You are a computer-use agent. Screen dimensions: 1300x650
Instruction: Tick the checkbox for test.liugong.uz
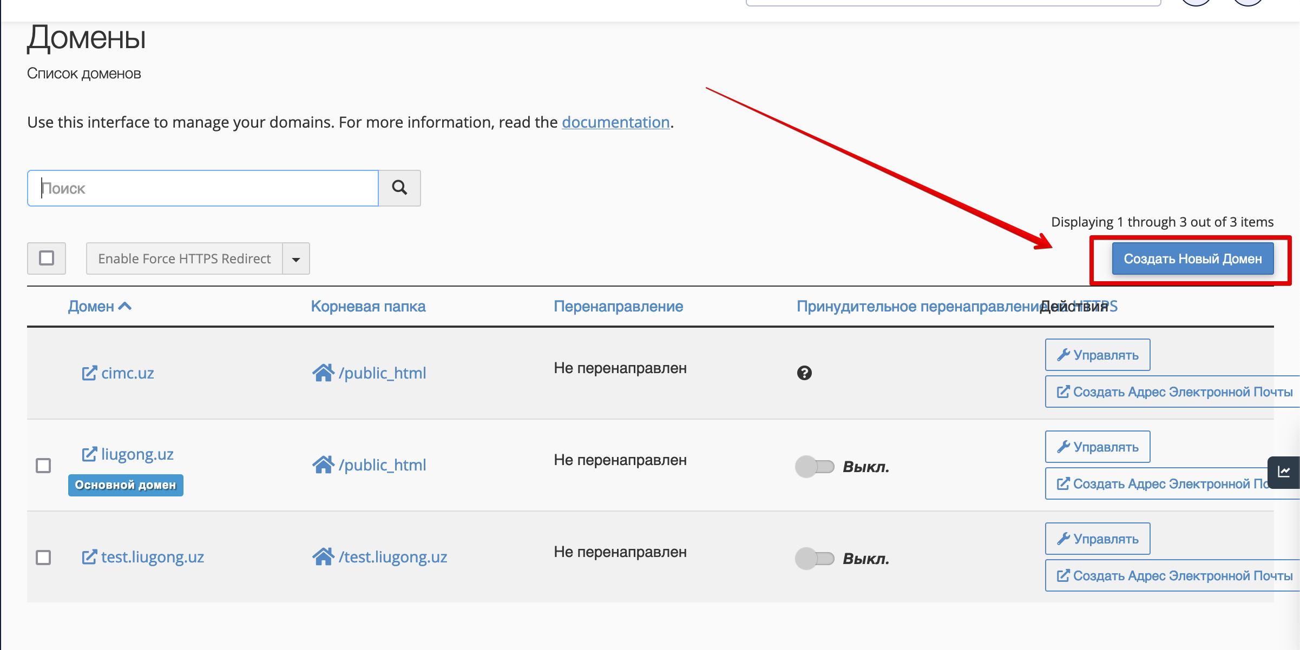43,557
